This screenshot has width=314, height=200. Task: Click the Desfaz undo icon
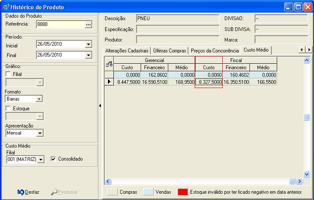click(x=21, y=192)
